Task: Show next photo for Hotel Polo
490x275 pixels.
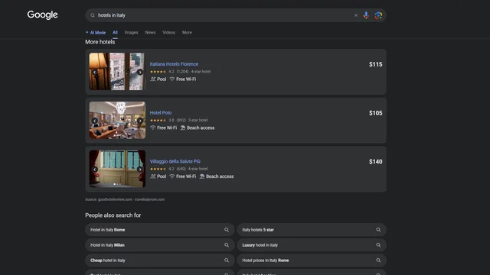Action: coord(140,121)
